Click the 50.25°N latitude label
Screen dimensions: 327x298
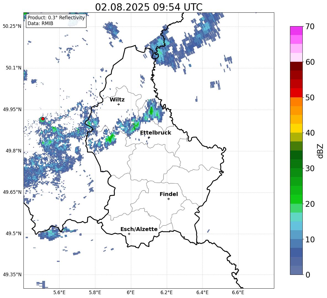[12, 26]
